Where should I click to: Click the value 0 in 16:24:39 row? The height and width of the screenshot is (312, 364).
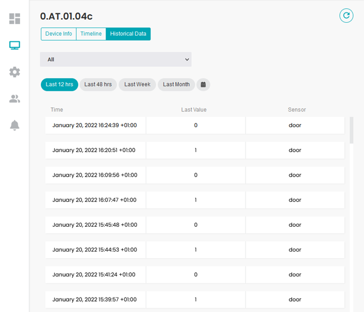(195, 125)
